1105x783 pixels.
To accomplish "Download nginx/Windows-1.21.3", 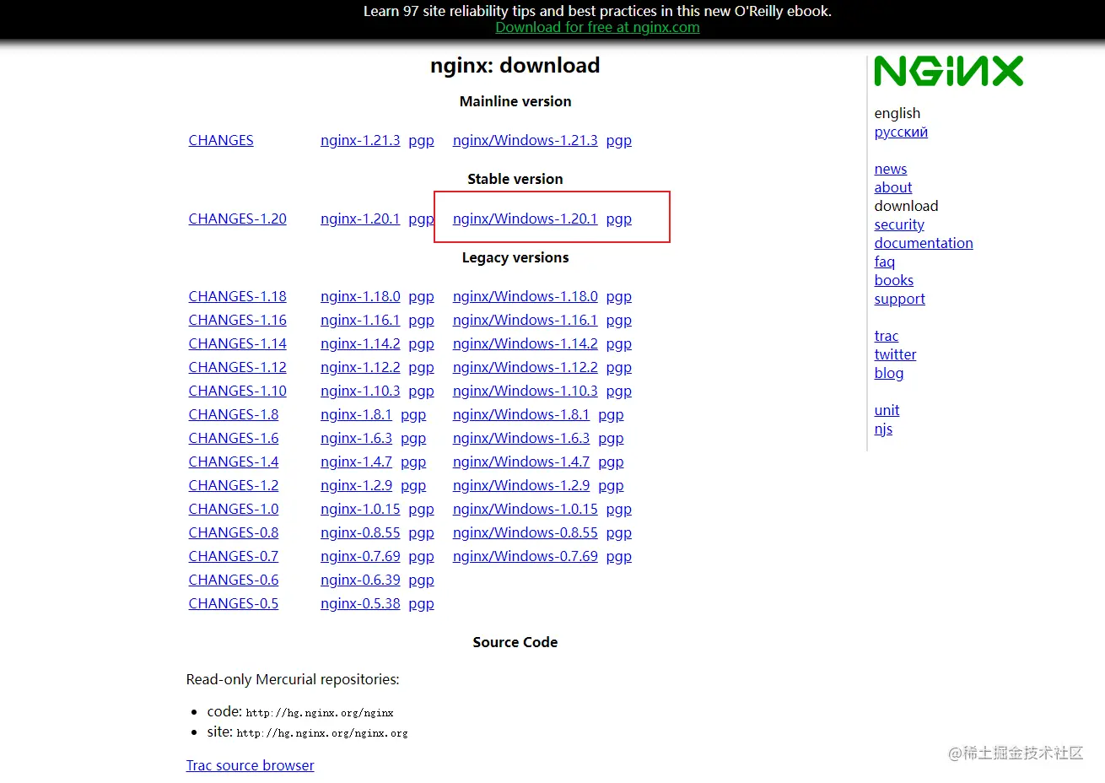I will (x=525, y=140).
